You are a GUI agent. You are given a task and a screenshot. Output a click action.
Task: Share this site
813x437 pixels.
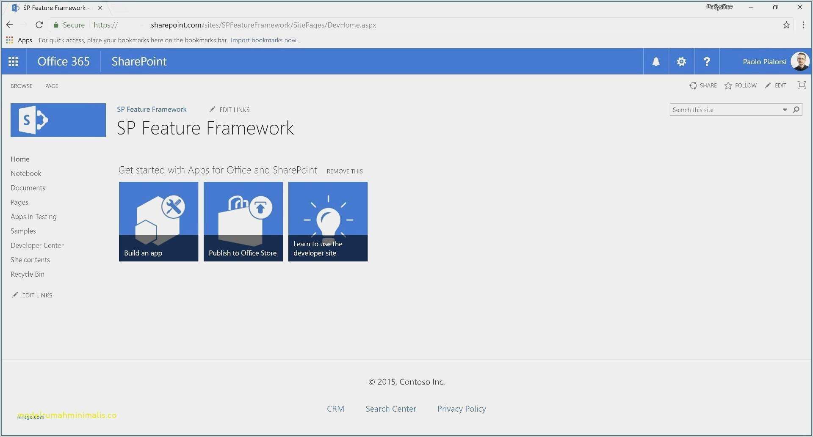(703, 85)
